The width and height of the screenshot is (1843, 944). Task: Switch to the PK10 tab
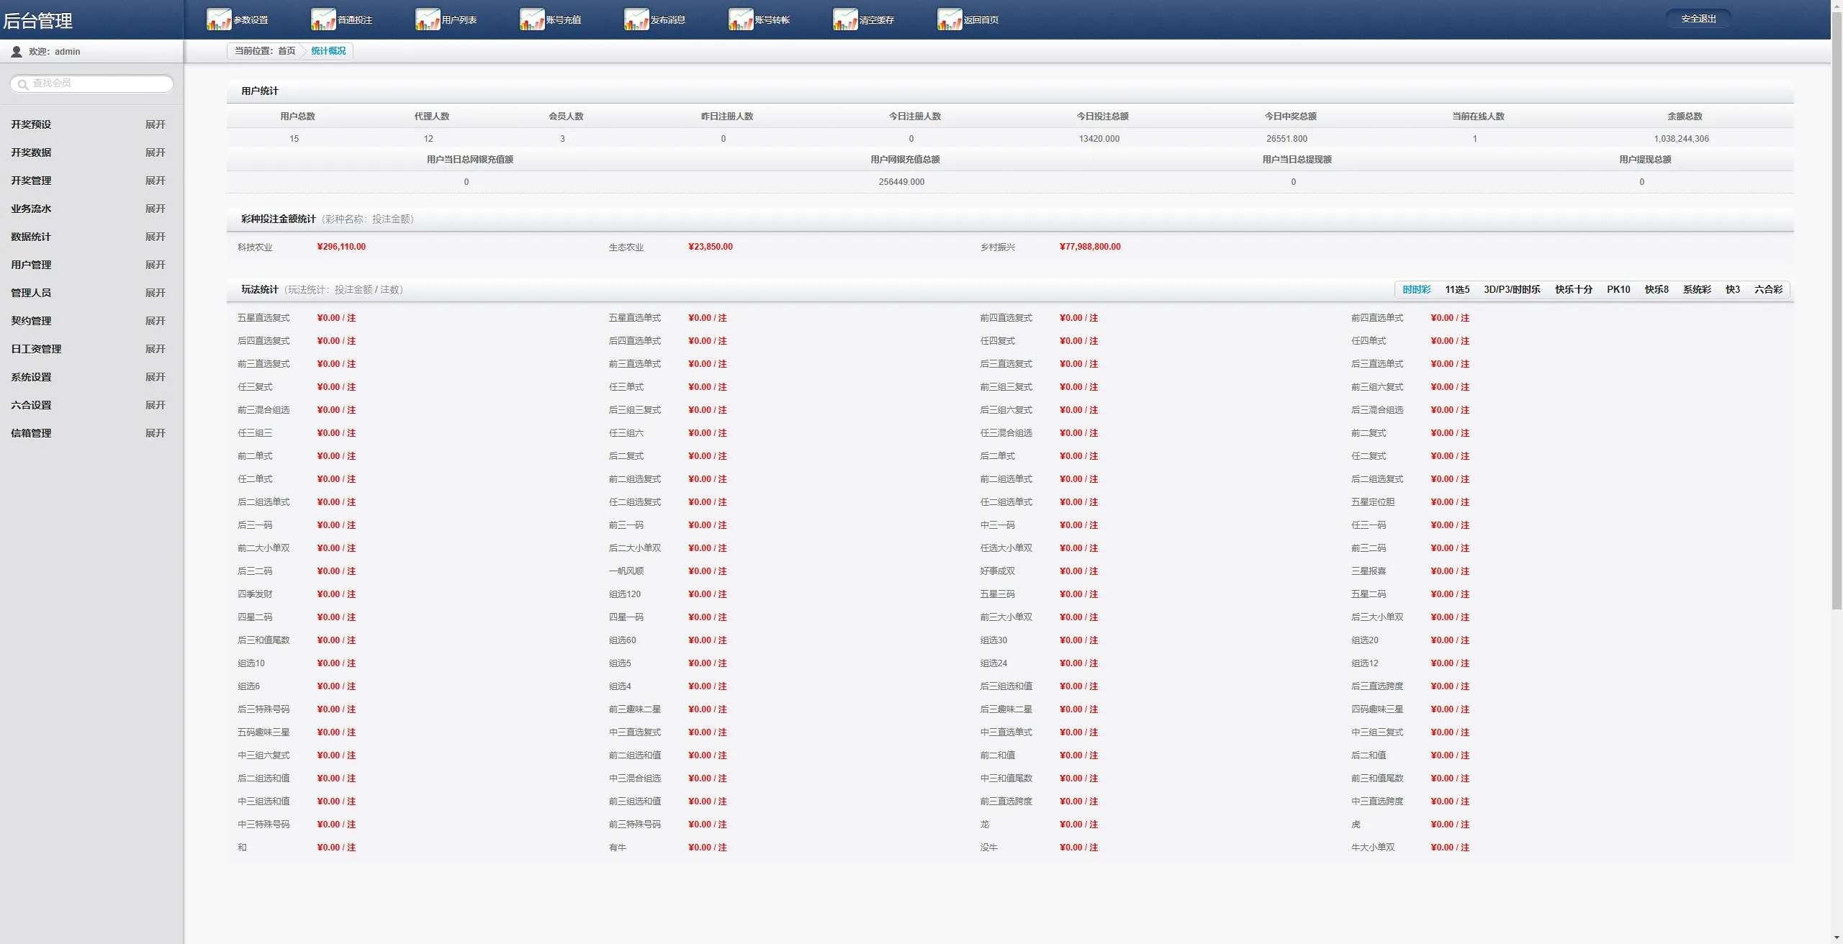(1618, 289)
